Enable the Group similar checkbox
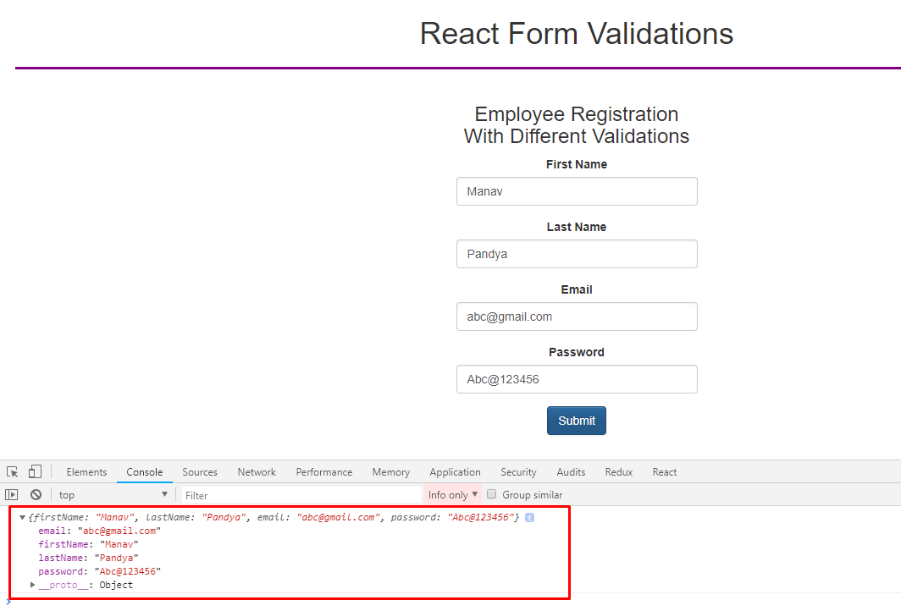This screenshot has width=901, height=611. (x=491, y=494)
